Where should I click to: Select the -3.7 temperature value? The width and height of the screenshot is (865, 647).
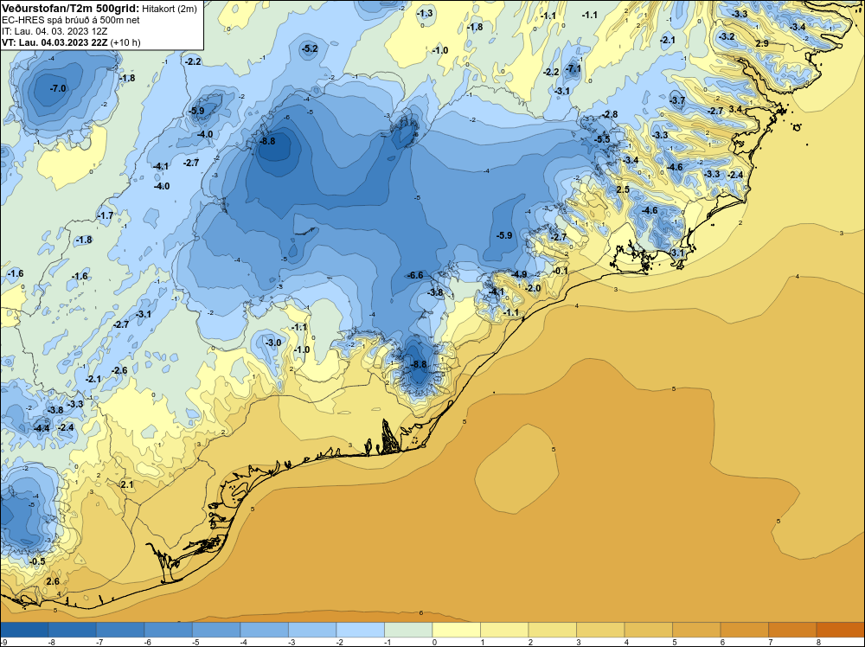[x=677, y=100]
